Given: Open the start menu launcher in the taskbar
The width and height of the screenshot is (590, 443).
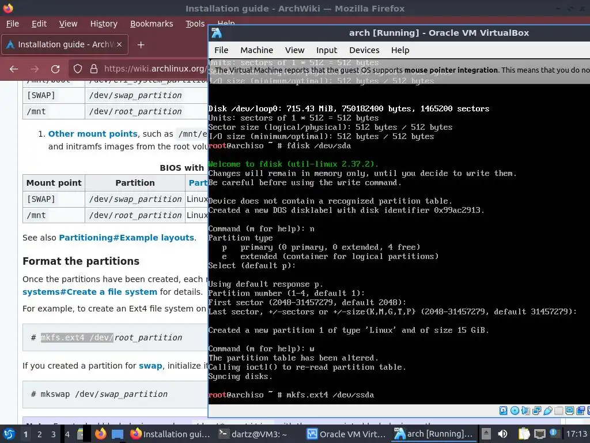Looking at the screenshot, I should tap(9, 434).
